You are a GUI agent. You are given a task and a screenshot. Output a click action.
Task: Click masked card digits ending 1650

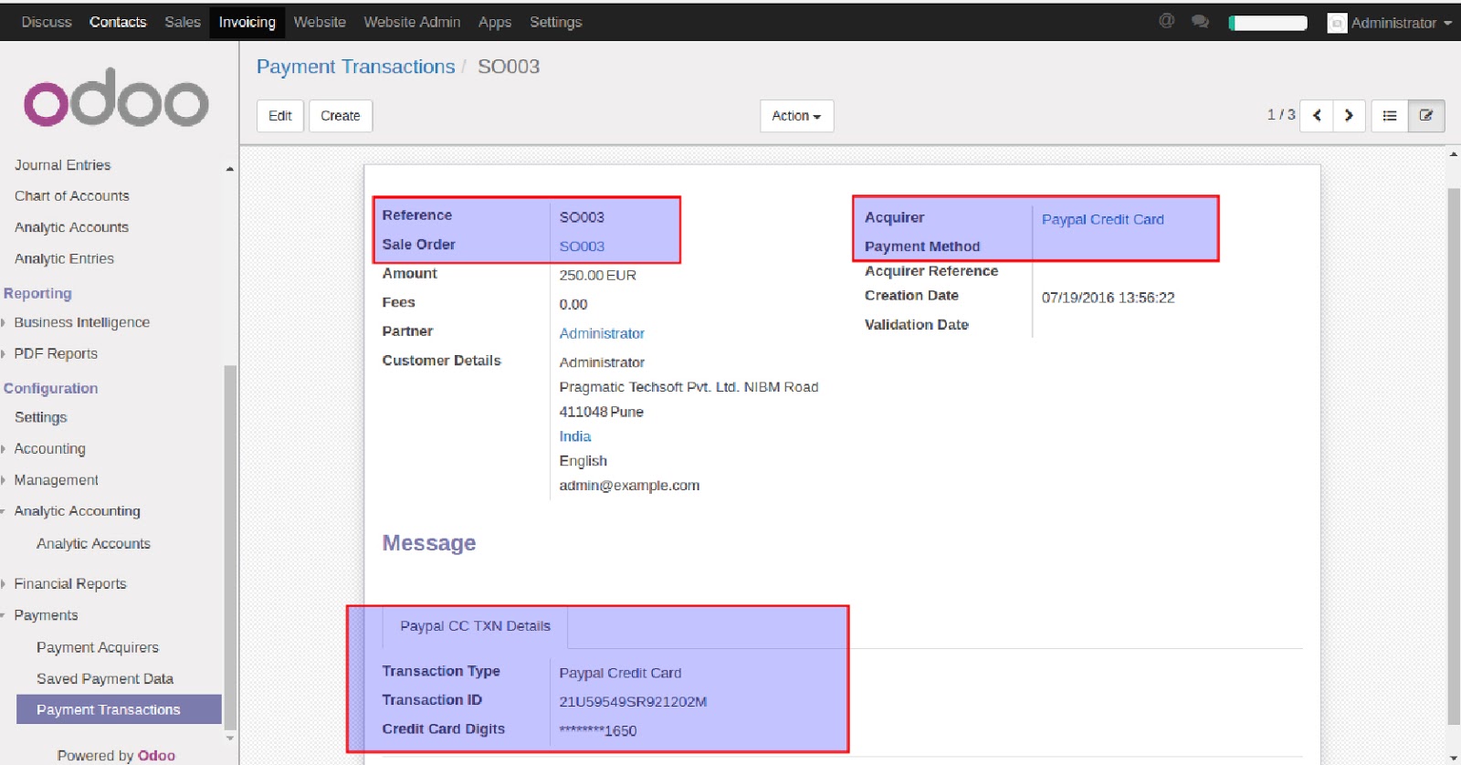coord(597,730)
